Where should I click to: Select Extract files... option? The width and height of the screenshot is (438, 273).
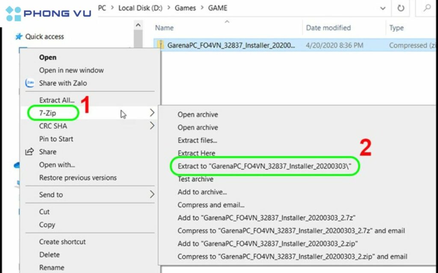197,140
